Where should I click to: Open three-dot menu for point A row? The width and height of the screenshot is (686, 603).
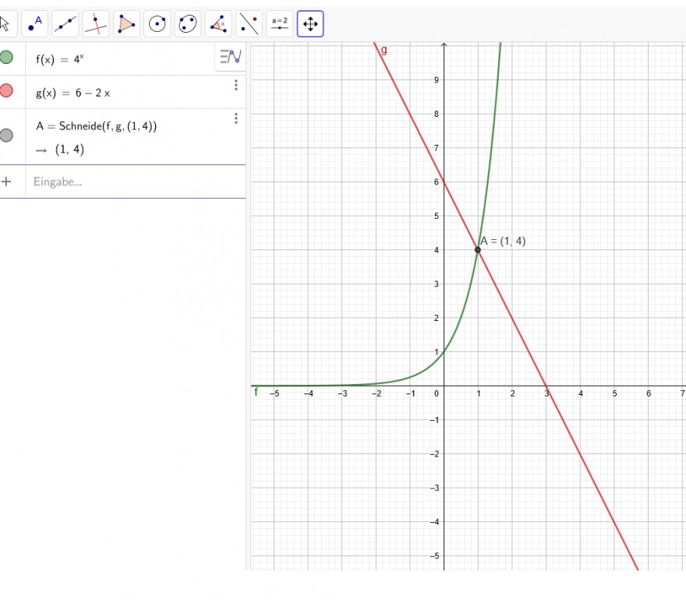pyautogui.click(x=236, y=118)
